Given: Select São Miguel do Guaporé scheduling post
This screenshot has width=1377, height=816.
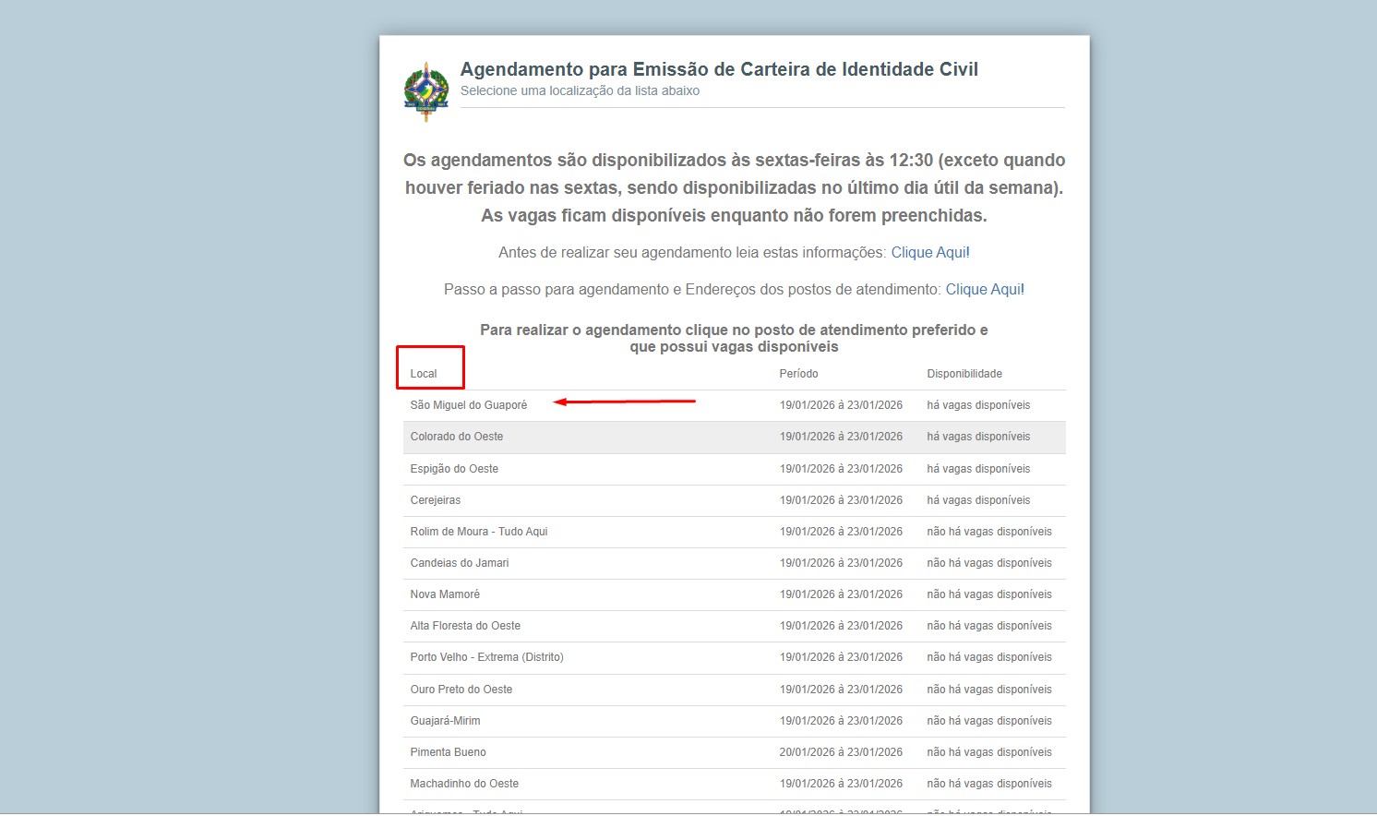Looking at the screenshot, I should pyautogui.click(x=469, y=404).
